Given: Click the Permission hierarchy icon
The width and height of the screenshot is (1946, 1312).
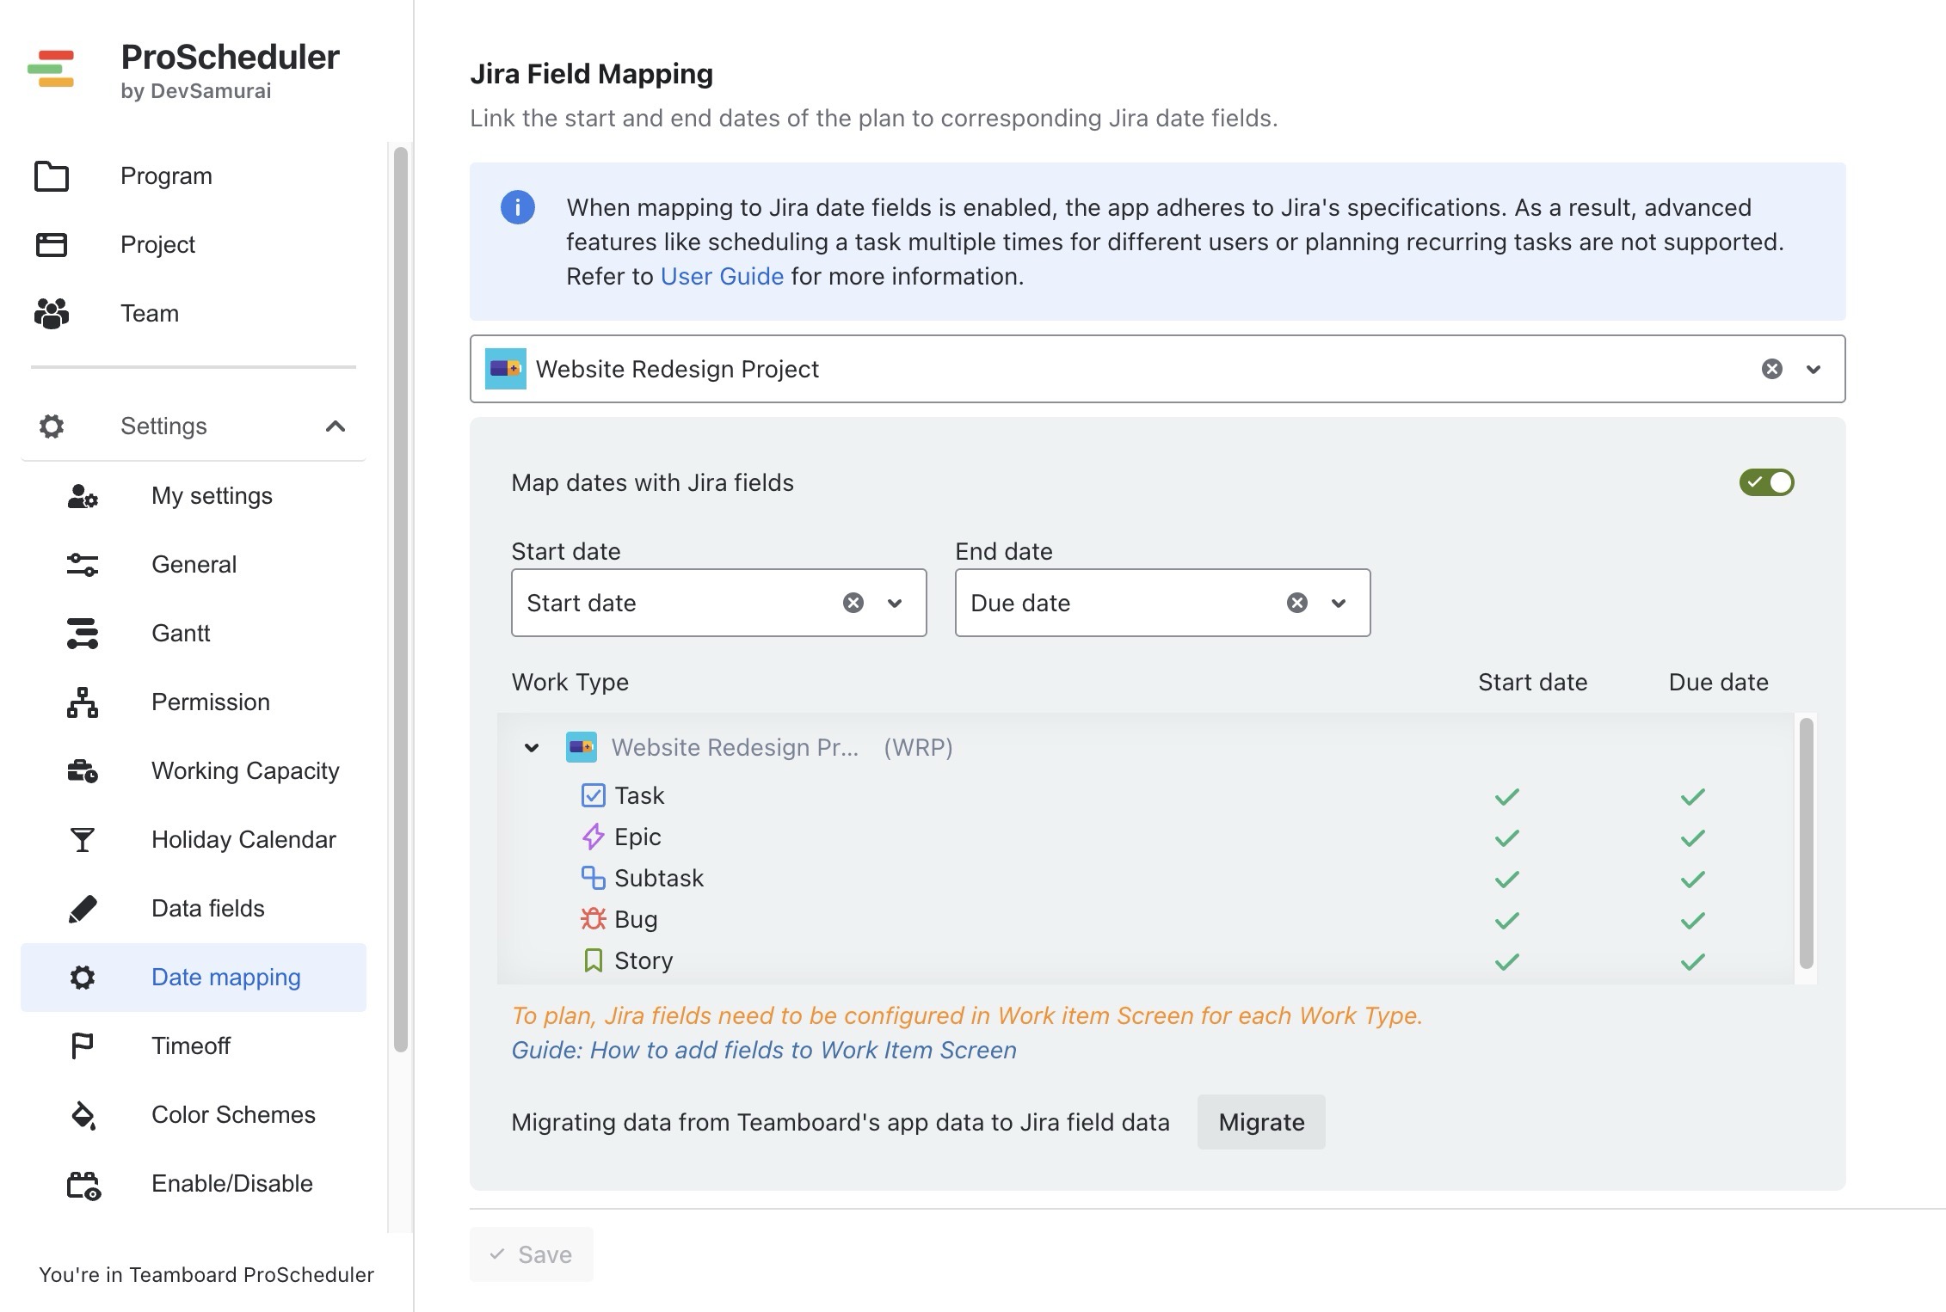Looking at the screenshot, I should [82, 702].
